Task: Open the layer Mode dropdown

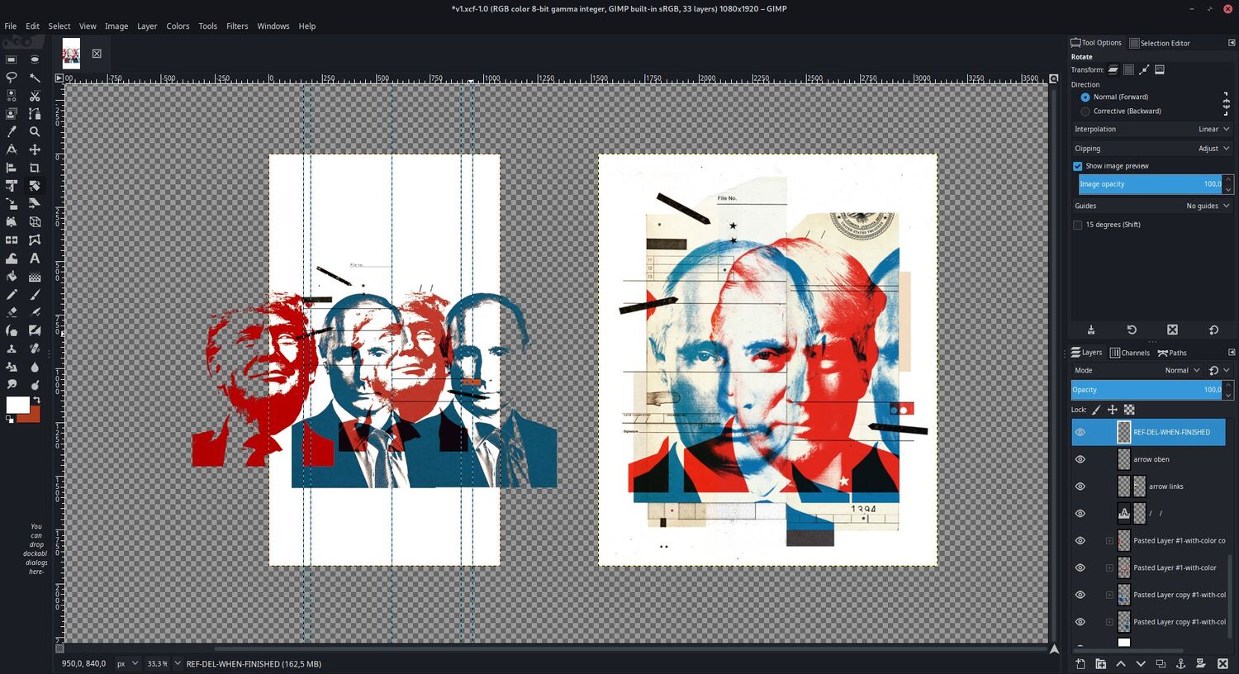Action: 1137,370
